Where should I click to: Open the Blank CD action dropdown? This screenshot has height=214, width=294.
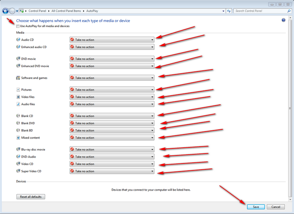[112, 116]
